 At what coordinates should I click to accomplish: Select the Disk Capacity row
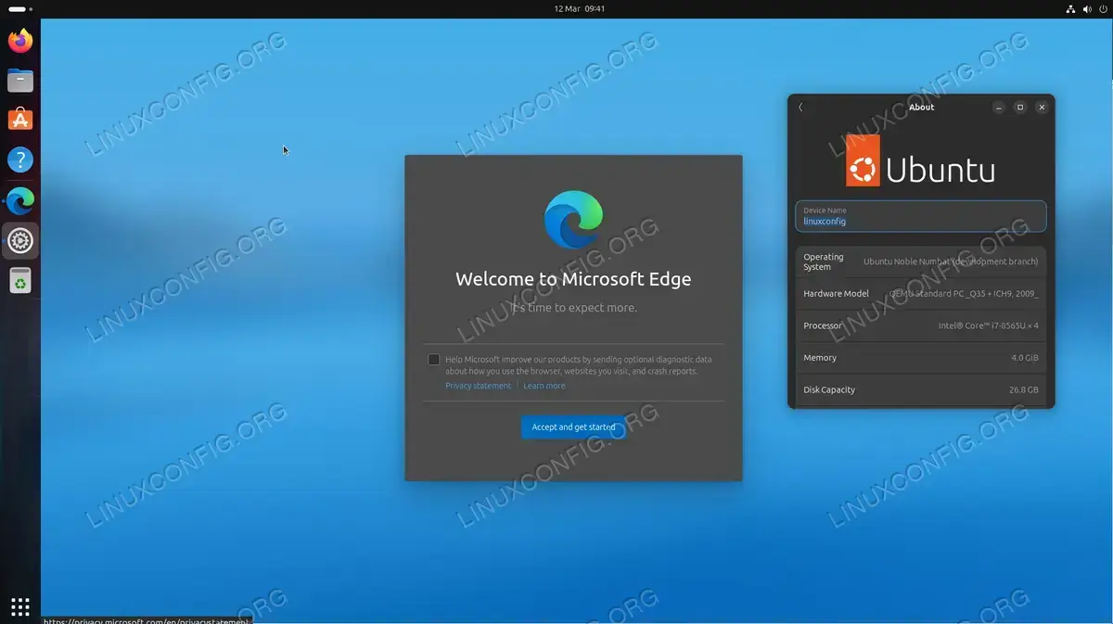point(921,389)
